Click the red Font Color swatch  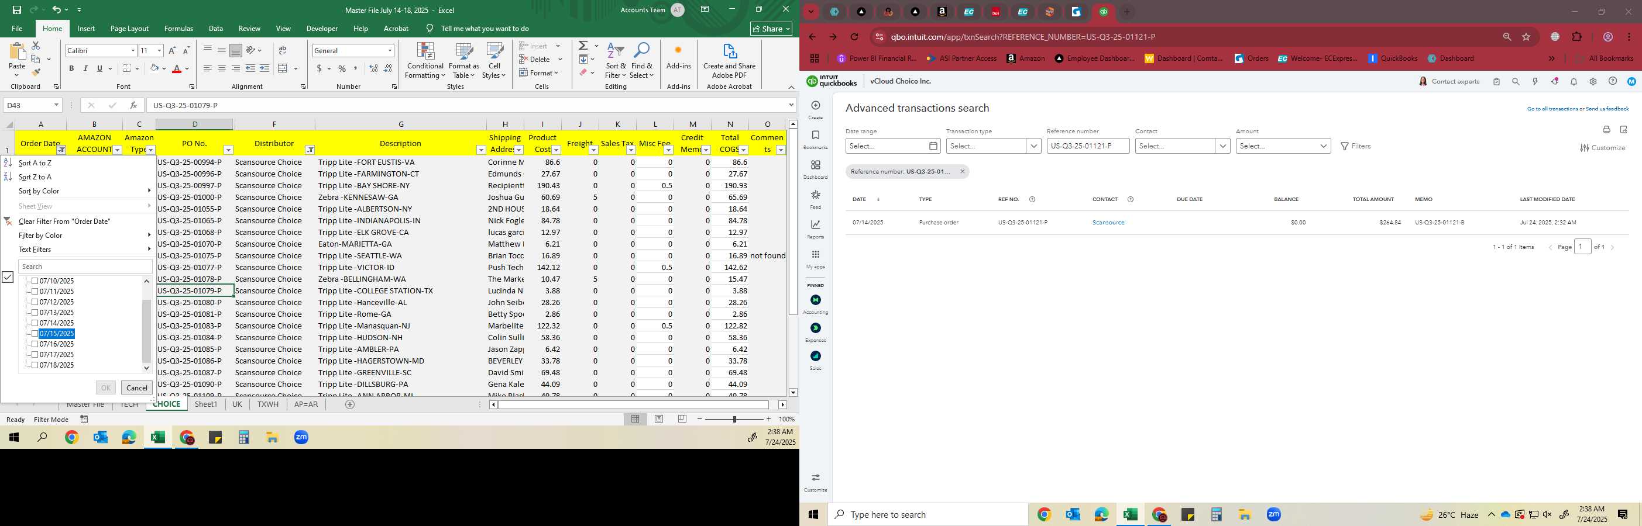[177, 68]
